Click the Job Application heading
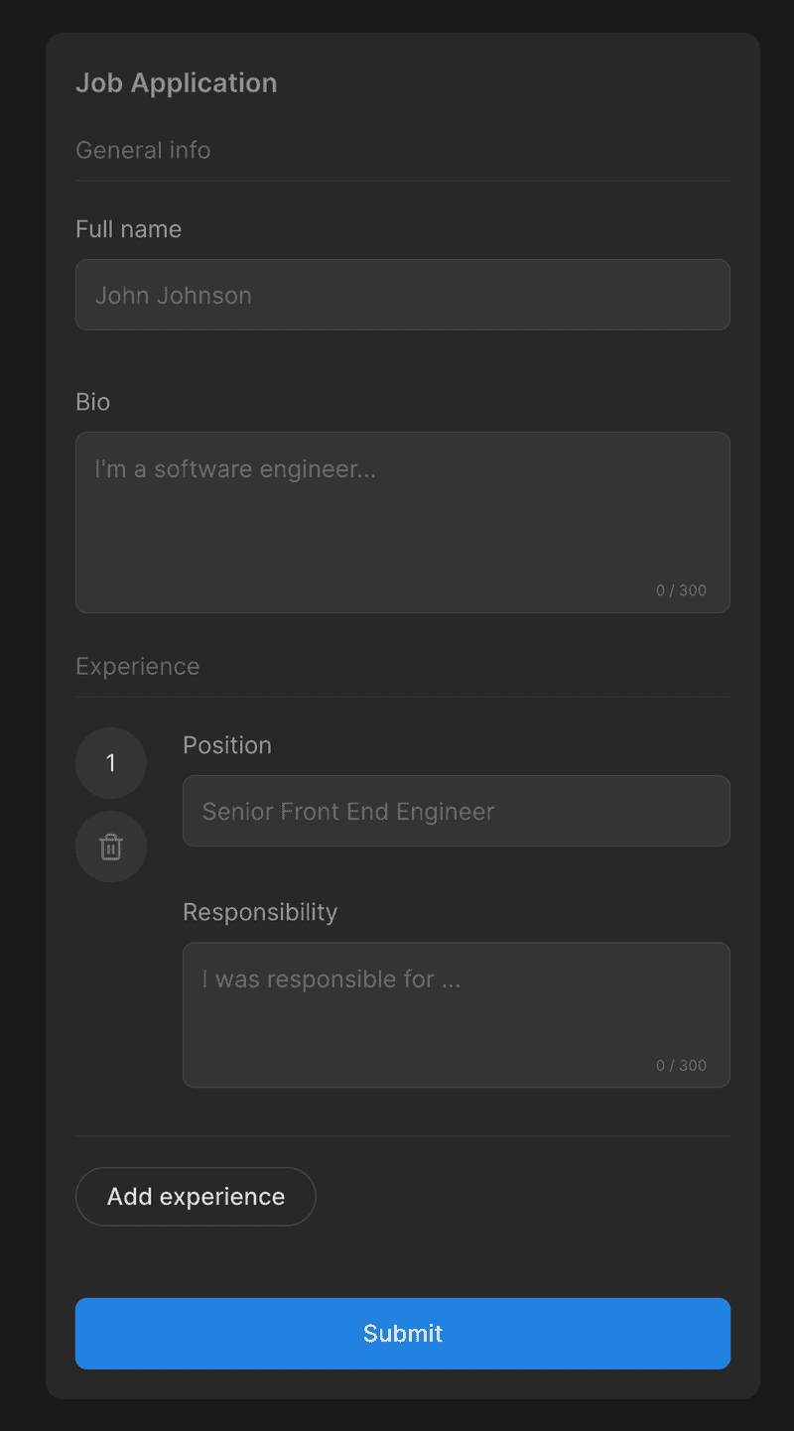This screenshot has height=1431, width=794. pyautogui.click(x=177, y=82)
